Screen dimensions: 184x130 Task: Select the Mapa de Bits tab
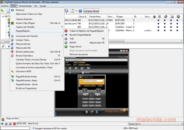click(x=10, y=119)
